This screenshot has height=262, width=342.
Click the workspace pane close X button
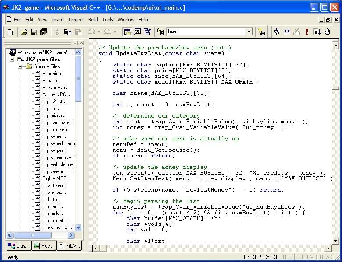[82, 43]
